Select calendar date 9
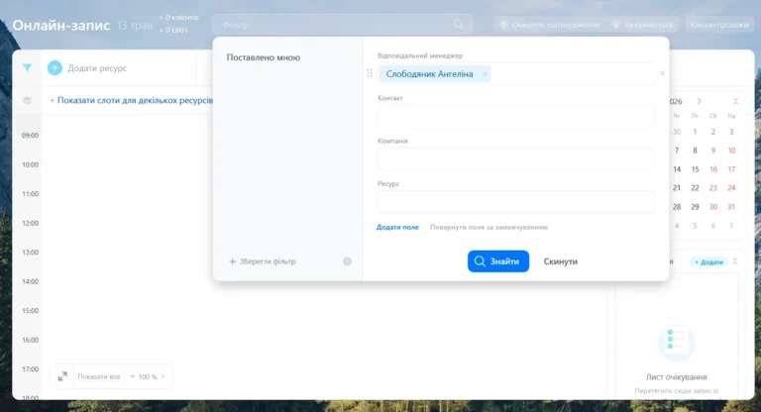 (713, 151)
